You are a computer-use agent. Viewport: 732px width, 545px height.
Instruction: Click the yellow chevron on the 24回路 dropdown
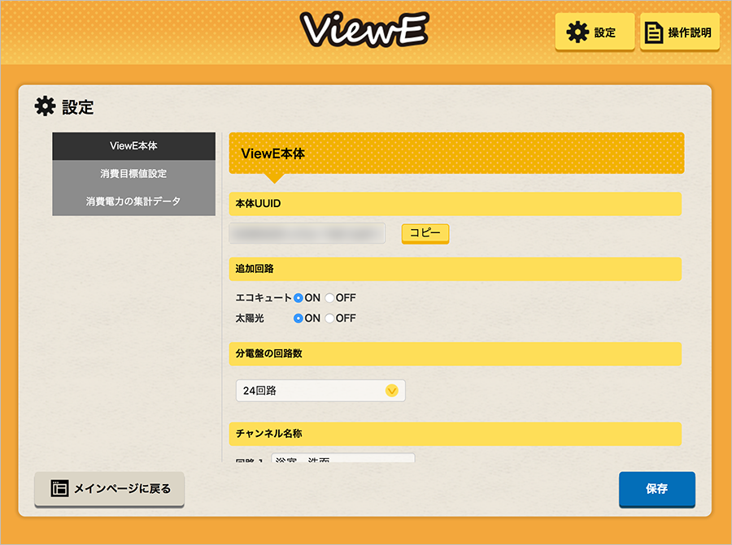click(x=392, y=390)
